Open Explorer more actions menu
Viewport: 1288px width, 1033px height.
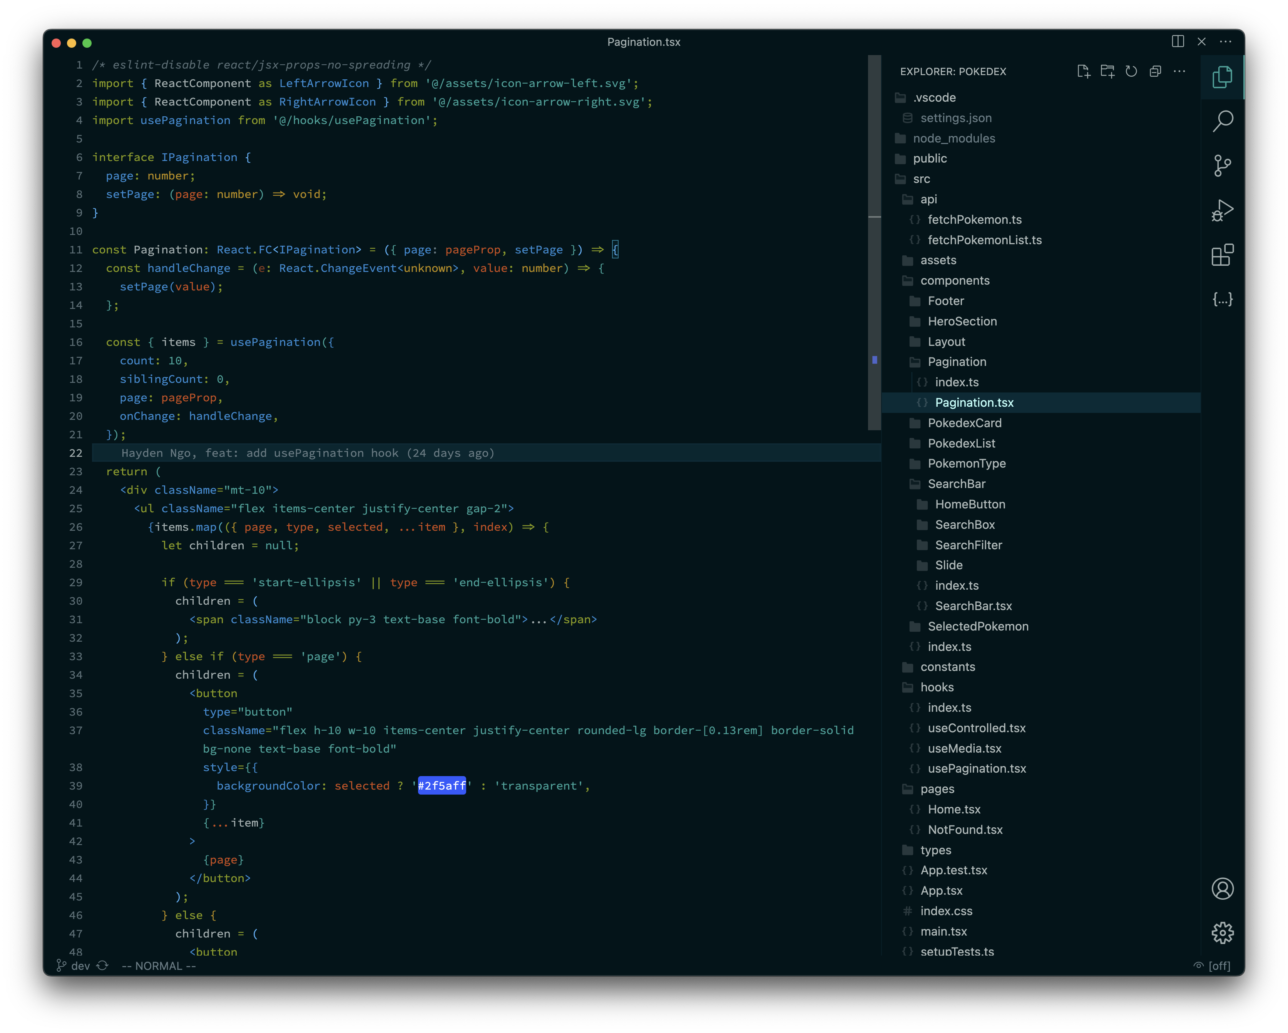click(x=1179, y=72)
